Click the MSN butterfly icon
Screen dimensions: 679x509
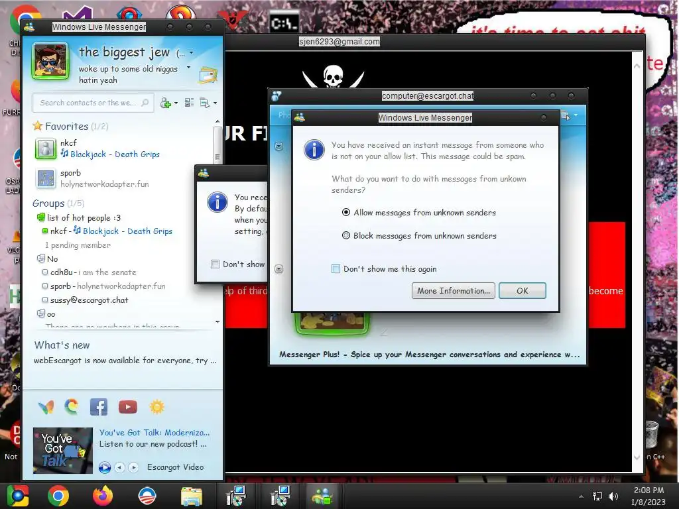(46, 407)
